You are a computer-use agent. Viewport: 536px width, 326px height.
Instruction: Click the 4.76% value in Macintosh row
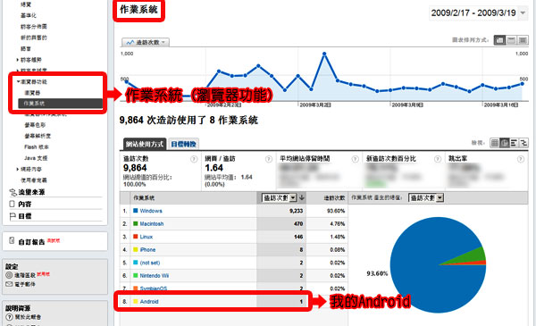[x=338, y=224]
